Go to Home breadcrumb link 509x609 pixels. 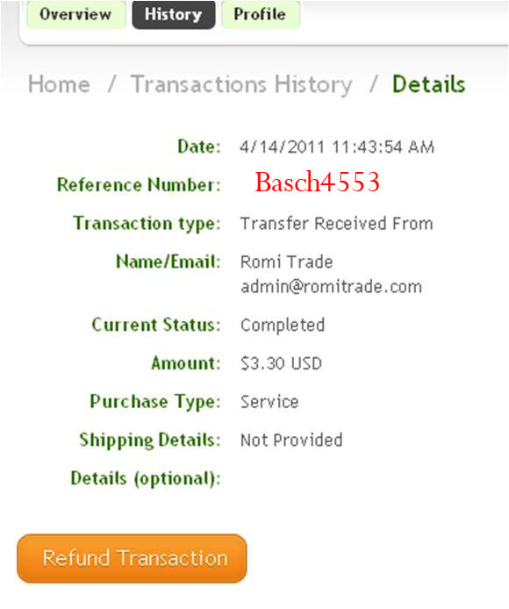point(59,84)
